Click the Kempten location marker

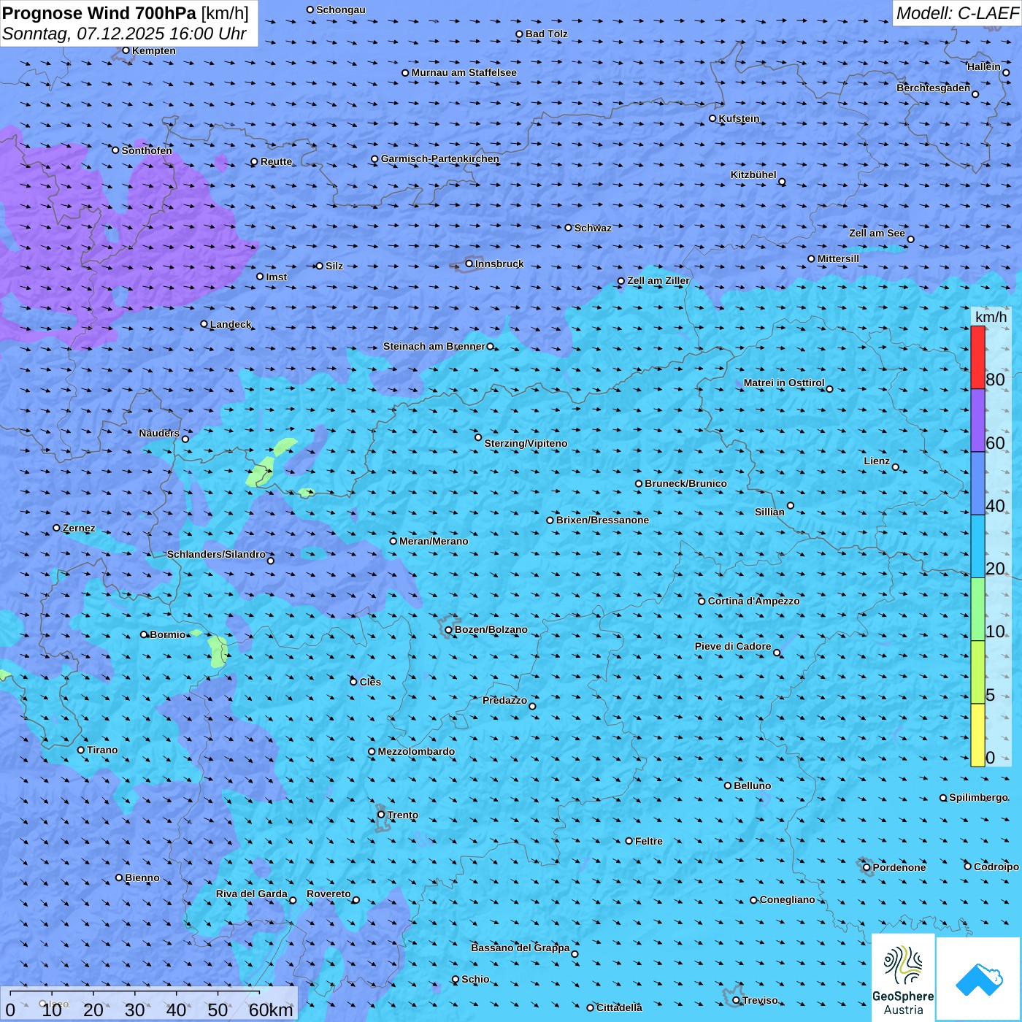[126, 50]
